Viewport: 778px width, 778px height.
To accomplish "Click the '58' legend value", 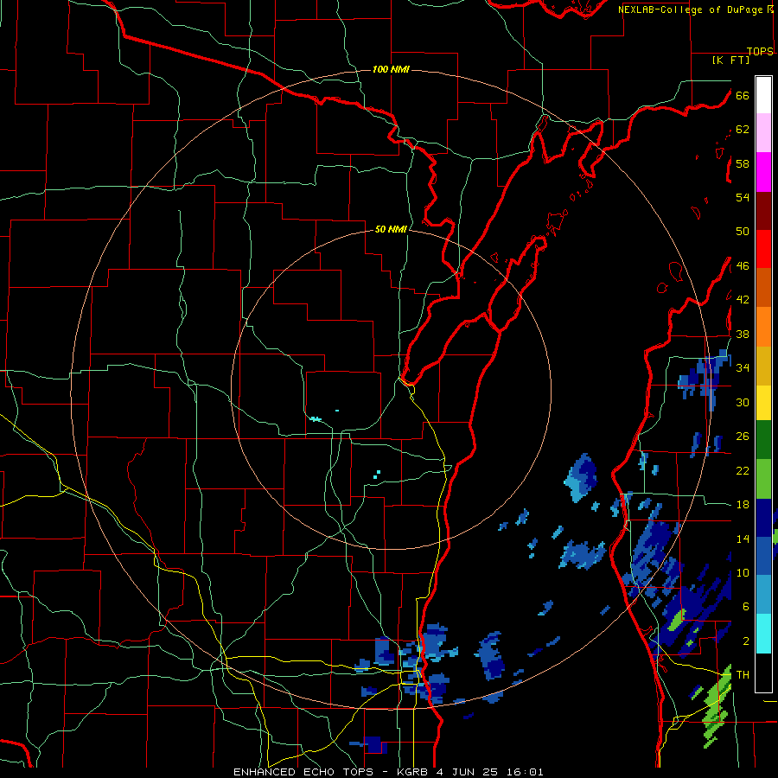I will point(743,163).
